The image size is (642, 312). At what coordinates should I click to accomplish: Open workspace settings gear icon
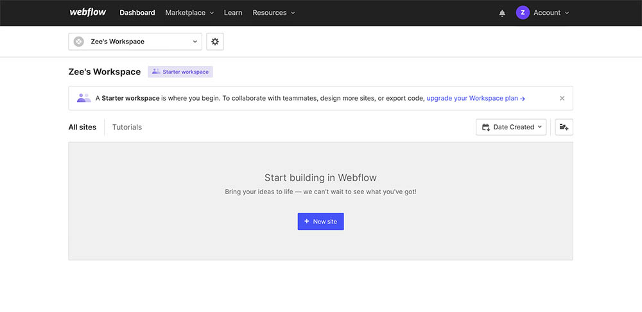point(215,42)
